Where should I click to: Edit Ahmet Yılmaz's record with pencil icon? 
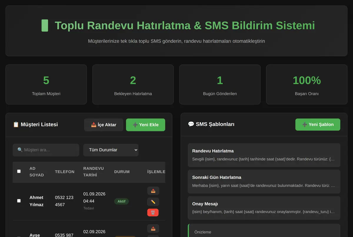click(153, 202)
